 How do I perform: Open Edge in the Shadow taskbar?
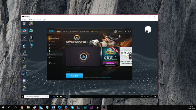pyautogui.click(x=54, y=97)
